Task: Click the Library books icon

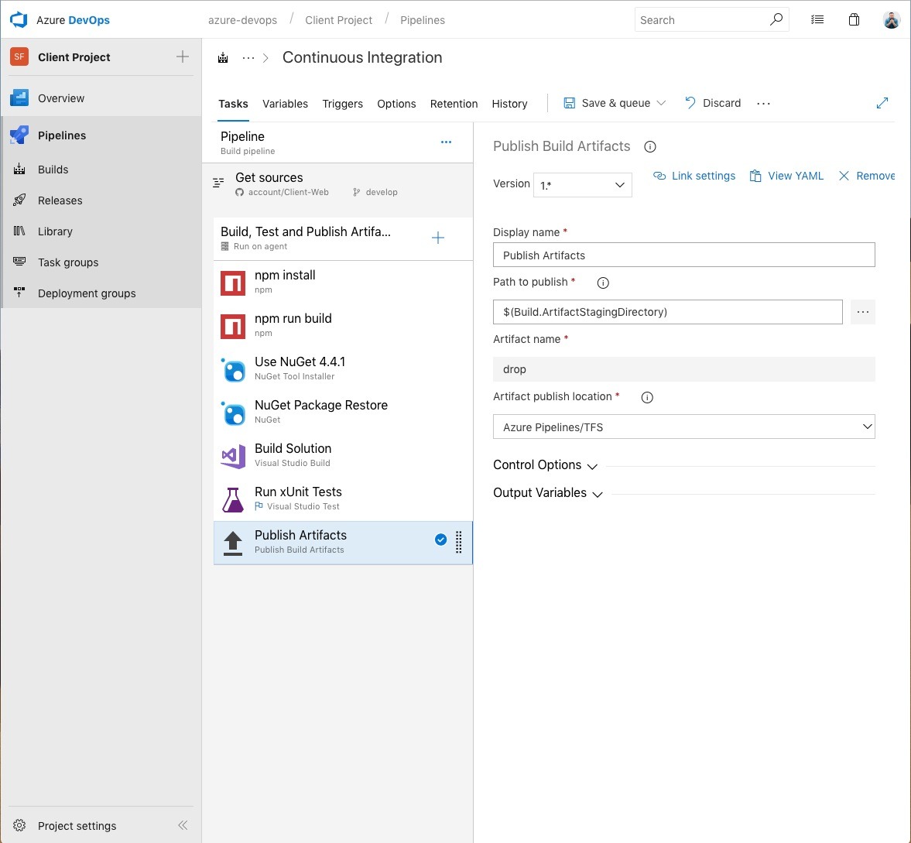Action: [20, 231]
